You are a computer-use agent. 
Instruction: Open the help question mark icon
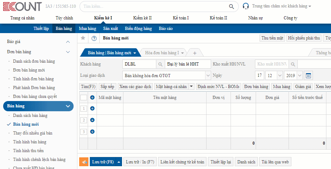[94, 38]
